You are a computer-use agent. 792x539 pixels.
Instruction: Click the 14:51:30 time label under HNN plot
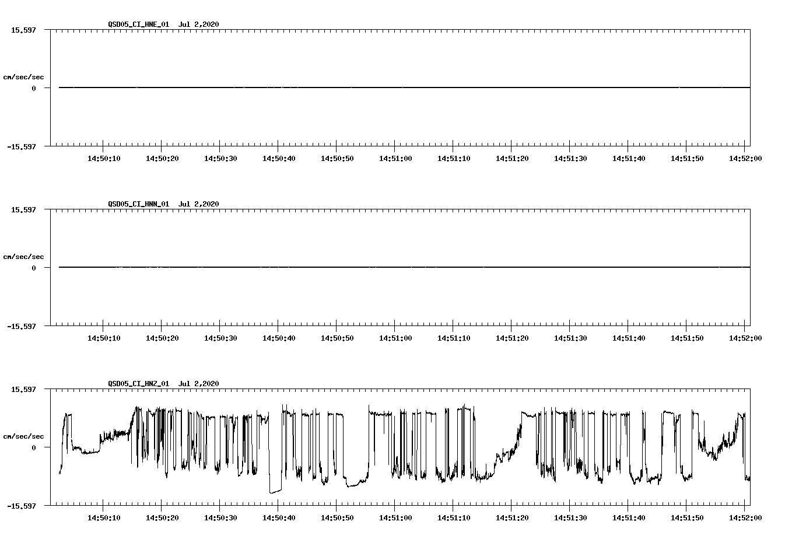point(570,338)
